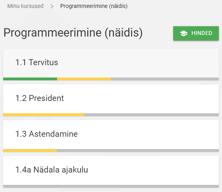Click the breadcrumb chevron separator arrow
This screenshot has height=192, width=222.
52,6
